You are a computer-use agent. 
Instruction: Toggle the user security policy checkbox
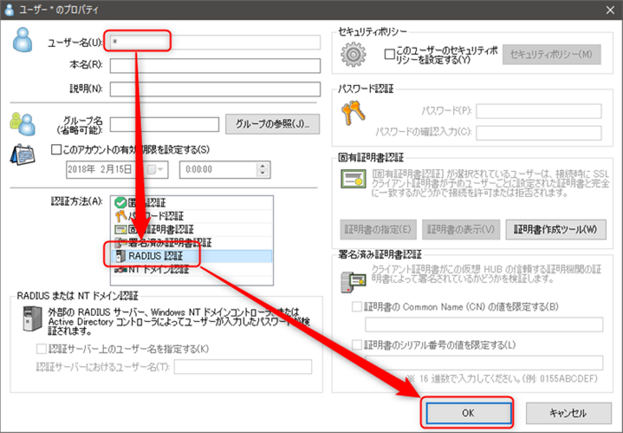coord(389,54)
